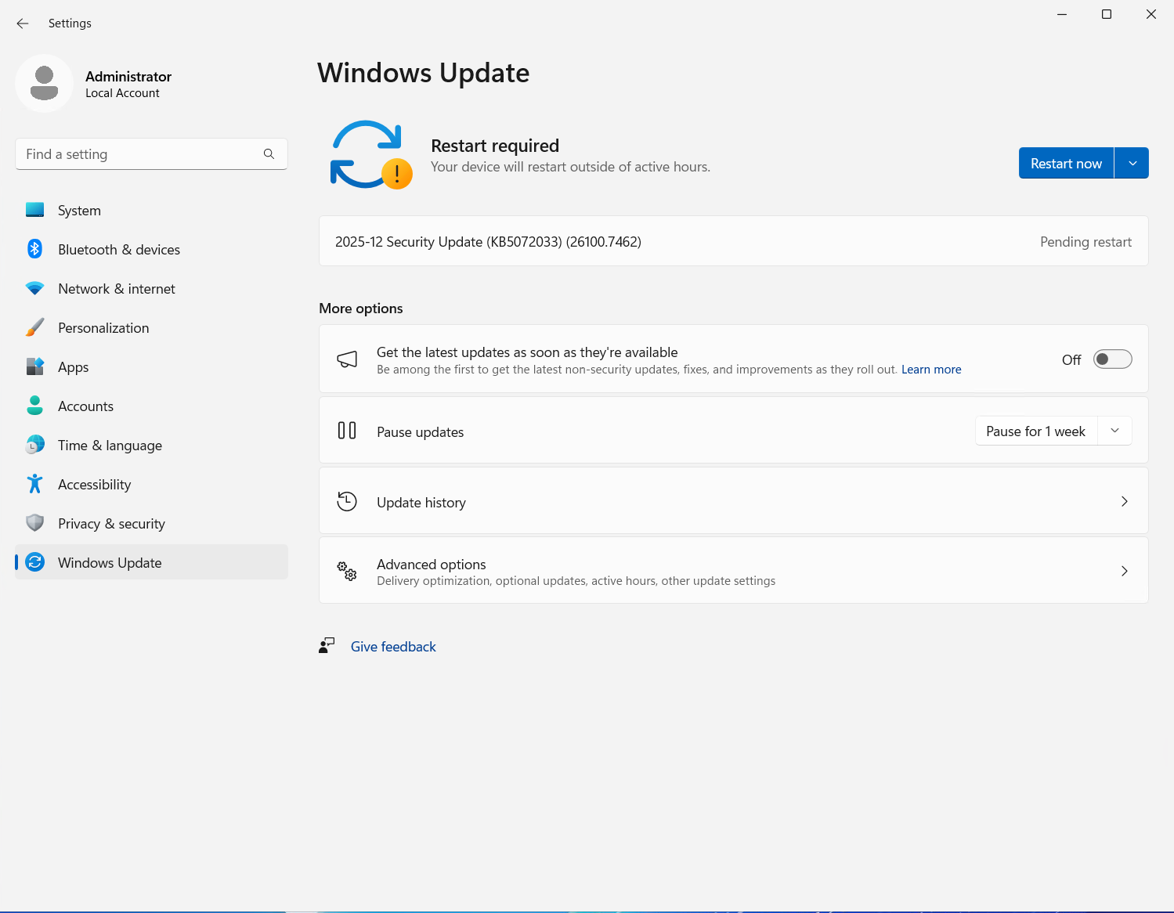1174x913 pixels.
Task: Open the Update history row
Action: pos(733,501)
